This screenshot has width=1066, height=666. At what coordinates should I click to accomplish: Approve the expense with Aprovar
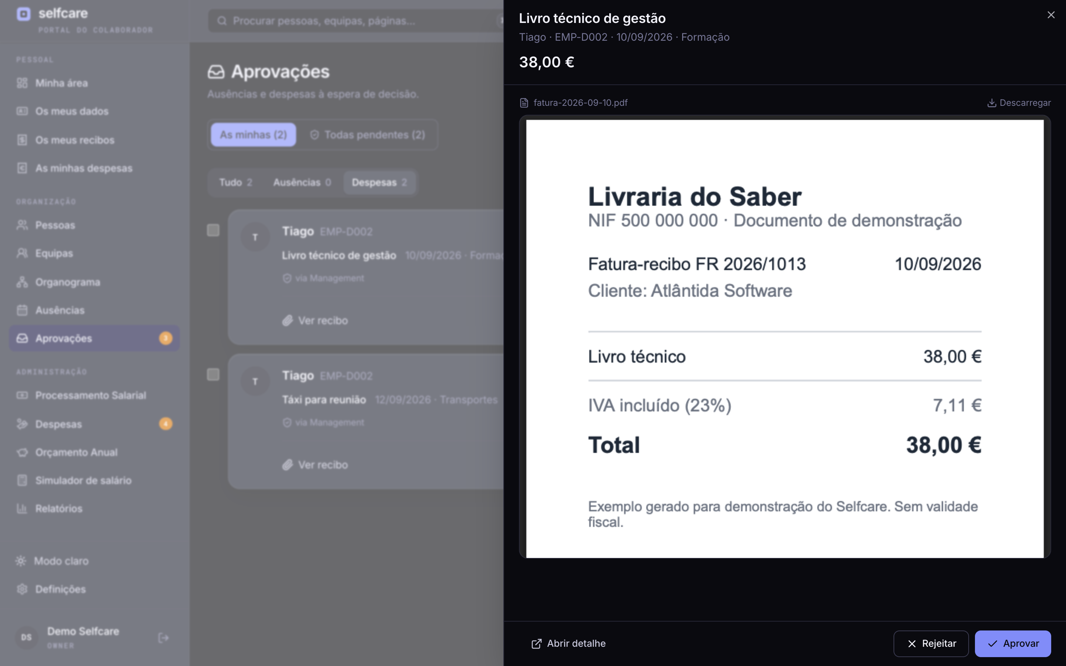(x=1013, y=643)
